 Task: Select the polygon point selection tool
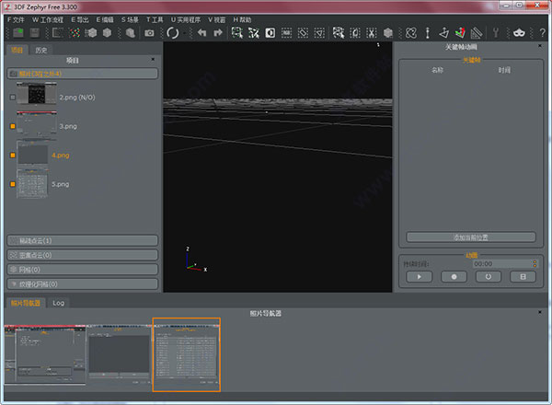click(254, 33)
